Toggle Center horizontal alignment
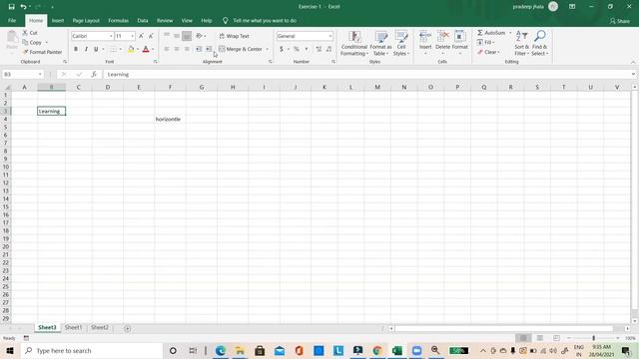This screenshot has height=359, width=639. [177, 49]
